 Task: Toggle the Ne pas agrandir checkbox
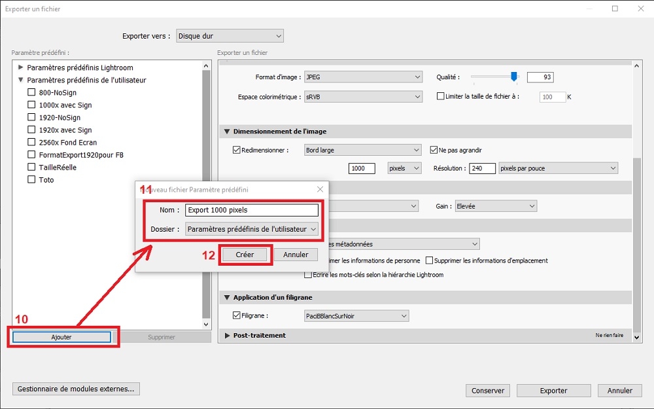434,150
